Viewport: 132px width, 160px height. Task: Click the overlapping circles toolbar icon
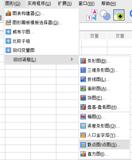pyautogui.click(x=105, y=15)
